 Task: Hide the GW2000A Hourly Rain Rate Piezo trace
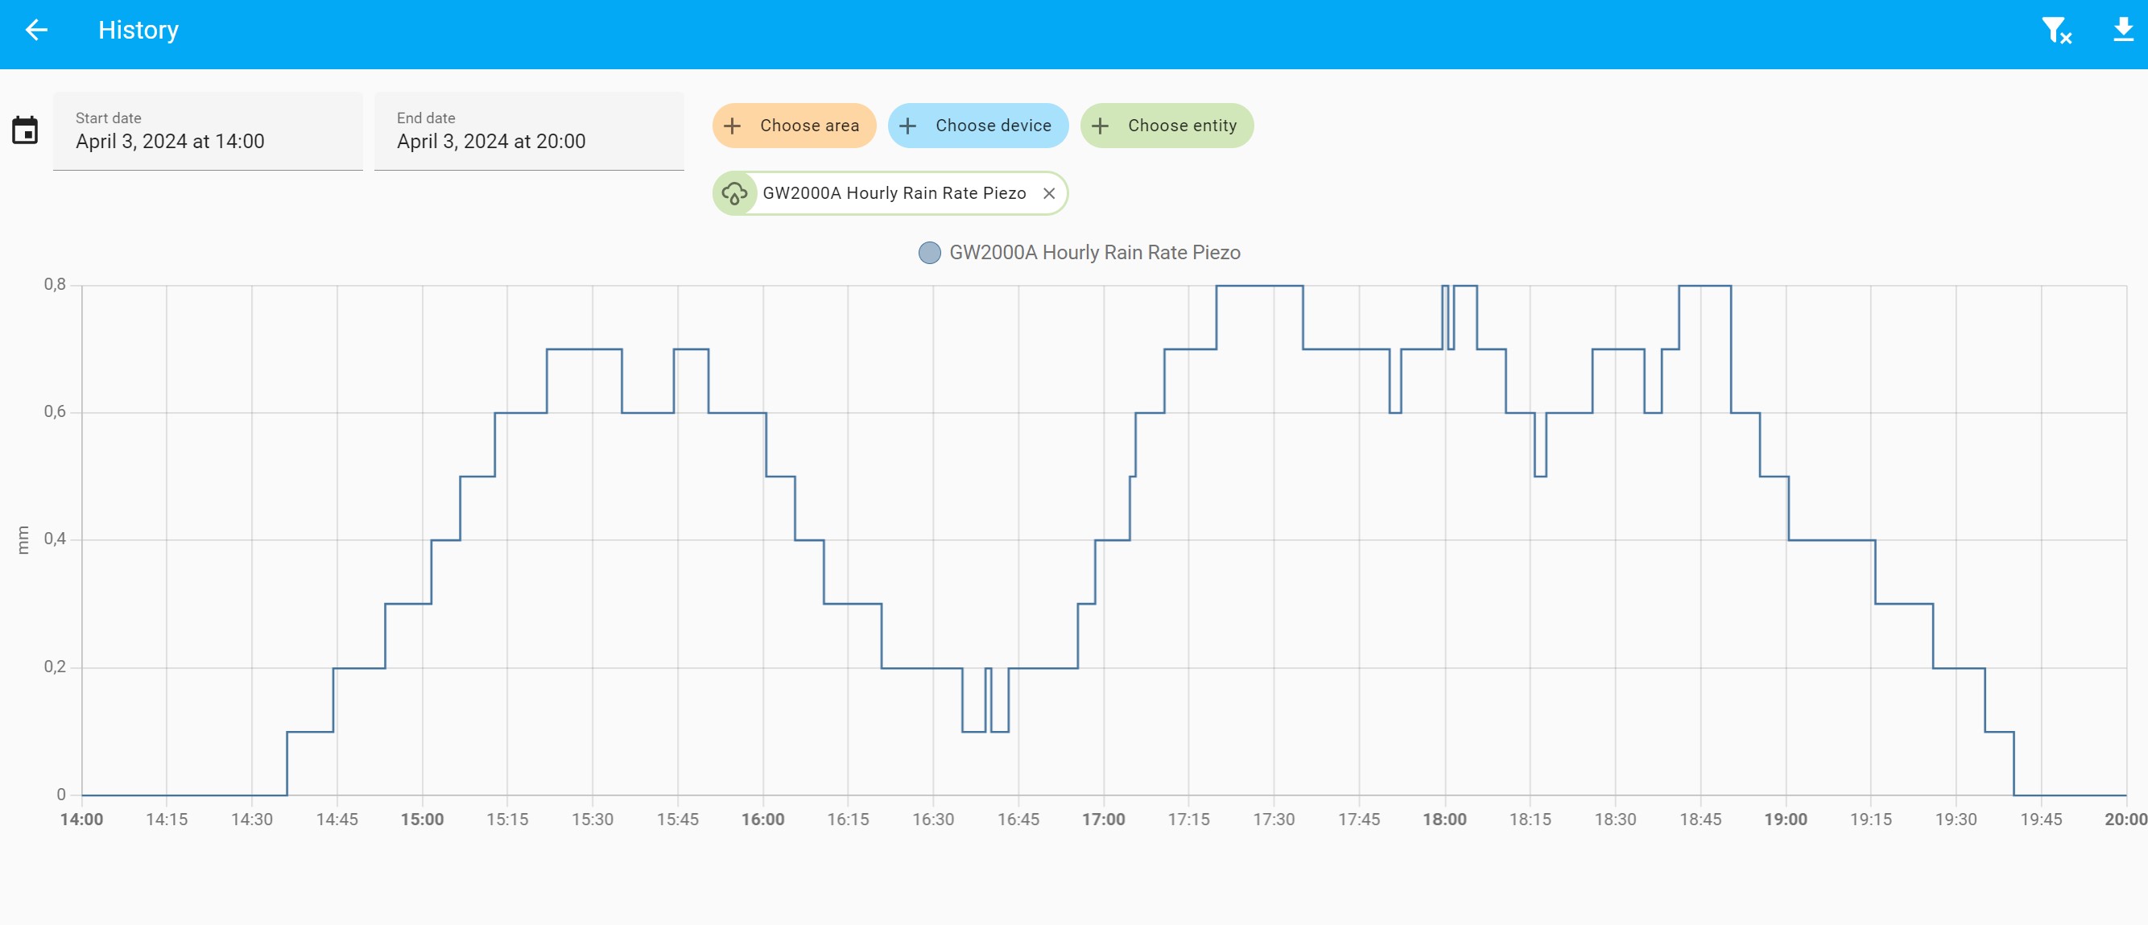tap(1095, 252)
